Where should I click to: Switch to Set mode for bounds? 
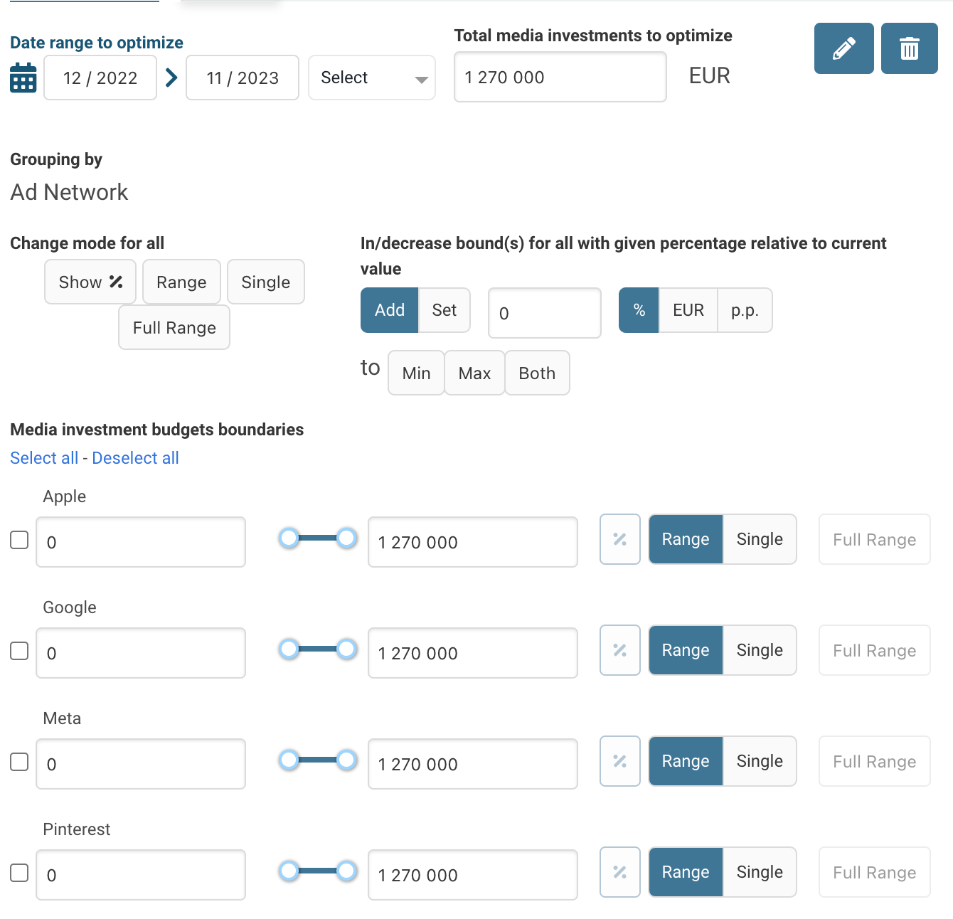click(x=444, y=310)
